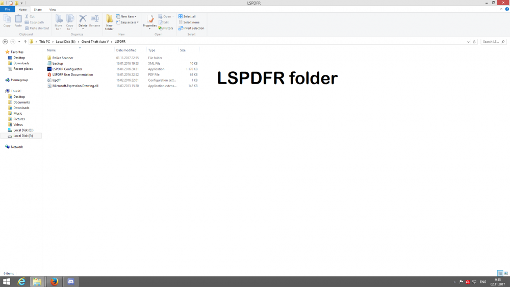Open the Move to dropdown
Viewport: 510px width, 287px height.
tap(59, 22)
